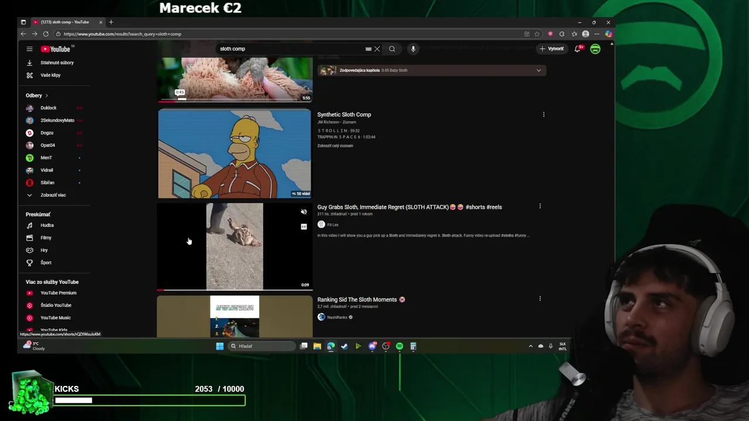749x421 pixels.
Task: Unmute the Guy Grabs Sloth preview
Action: [304, 212]
